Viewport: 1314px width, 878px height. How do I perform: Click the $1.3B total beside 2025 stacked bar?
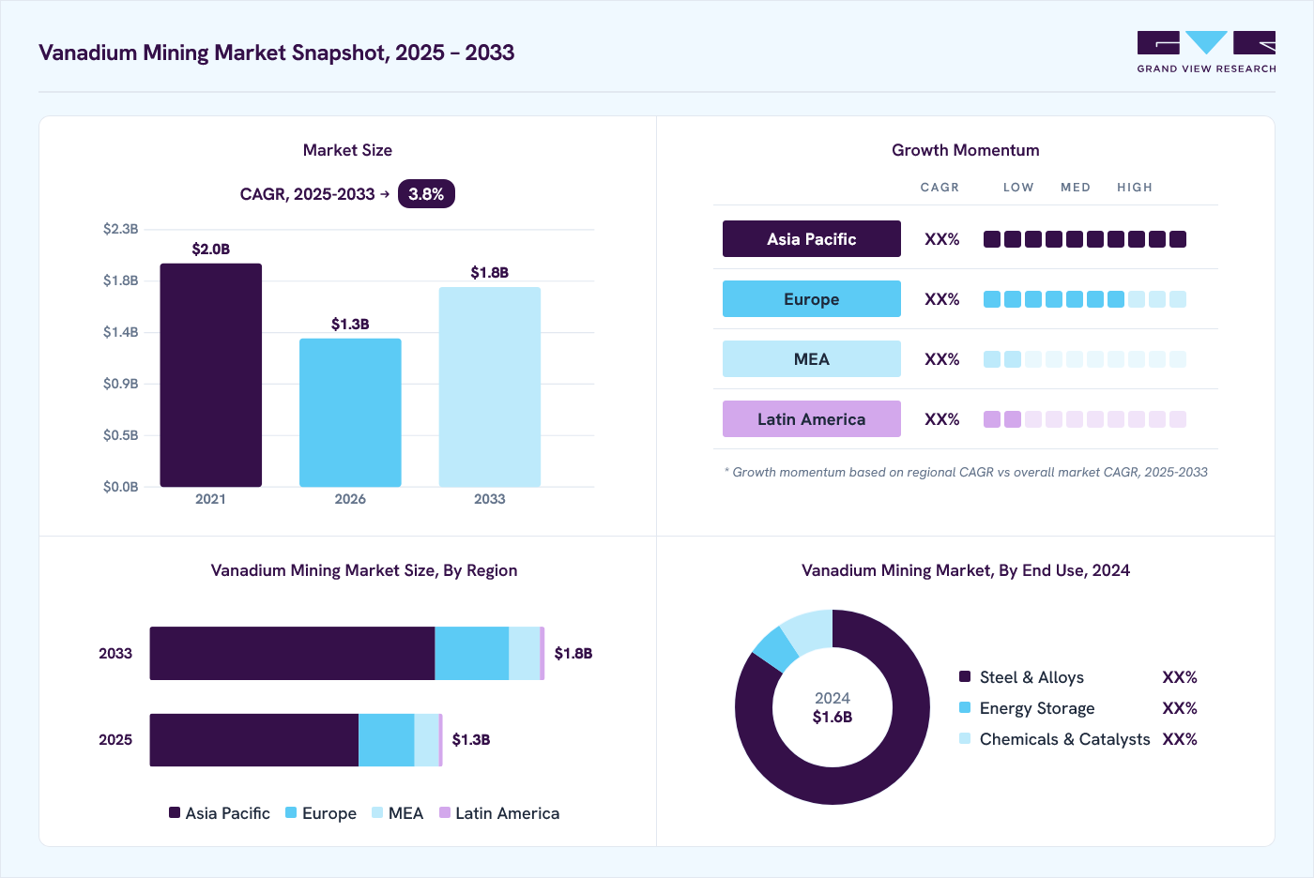click(471, 740)
